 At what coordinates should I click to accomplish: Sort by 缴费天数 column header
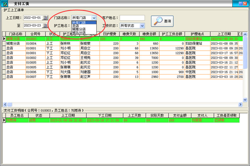(129, 34)
